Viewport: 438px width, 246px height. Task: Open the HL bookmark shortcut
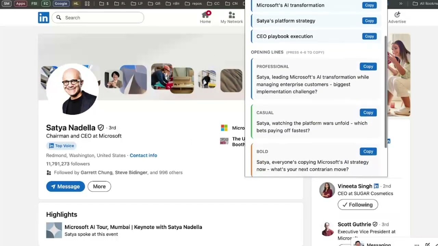(x=76, y=3)
